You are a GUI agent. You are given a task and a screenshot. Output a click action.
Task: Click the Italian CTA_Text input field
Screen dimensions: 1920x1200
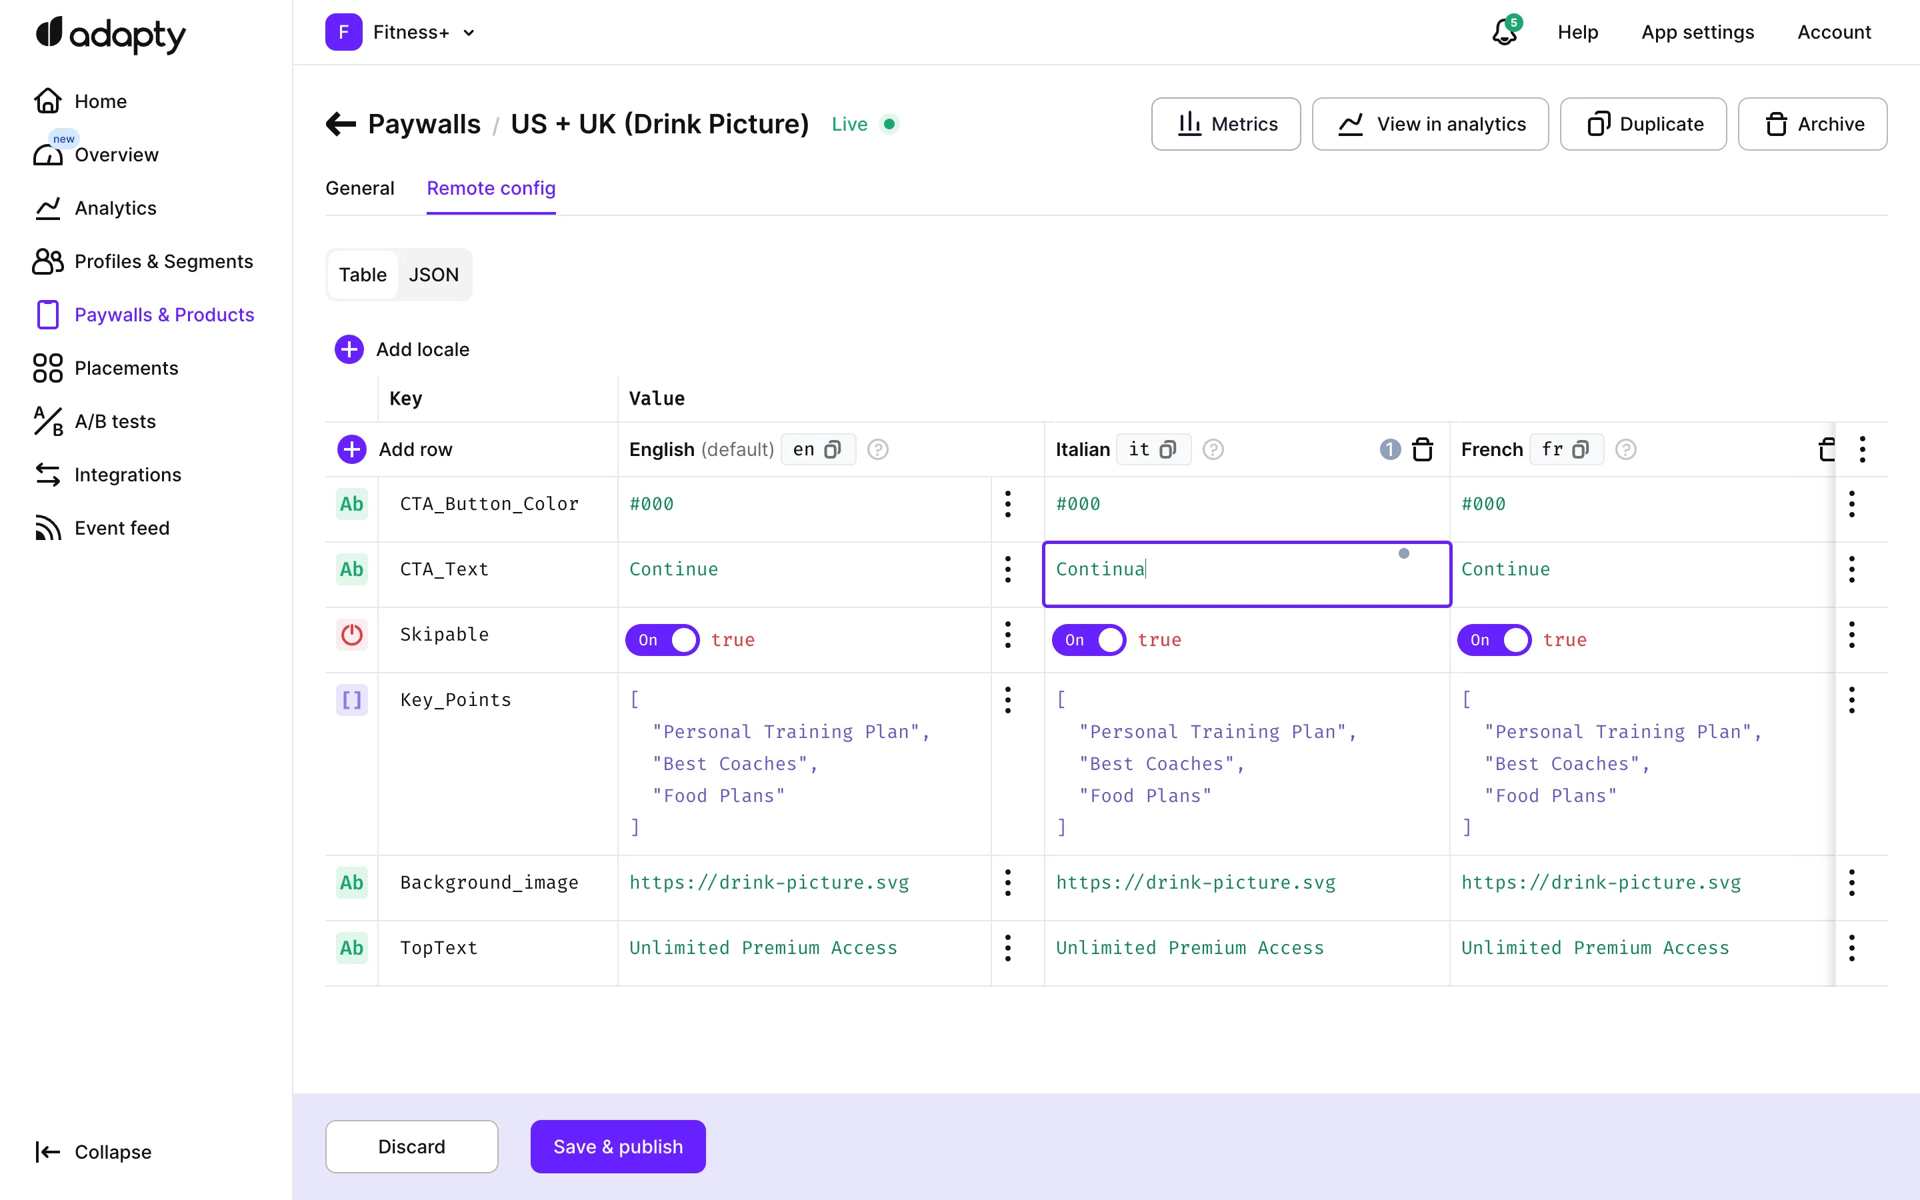pos(1245,574)
